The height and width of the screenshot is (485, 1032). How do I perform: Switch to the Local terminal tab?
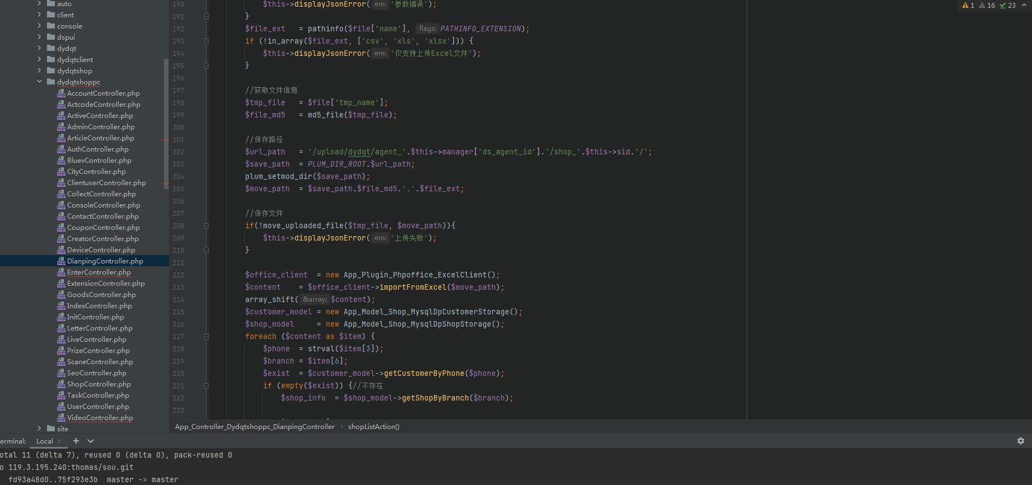[44, 441]
